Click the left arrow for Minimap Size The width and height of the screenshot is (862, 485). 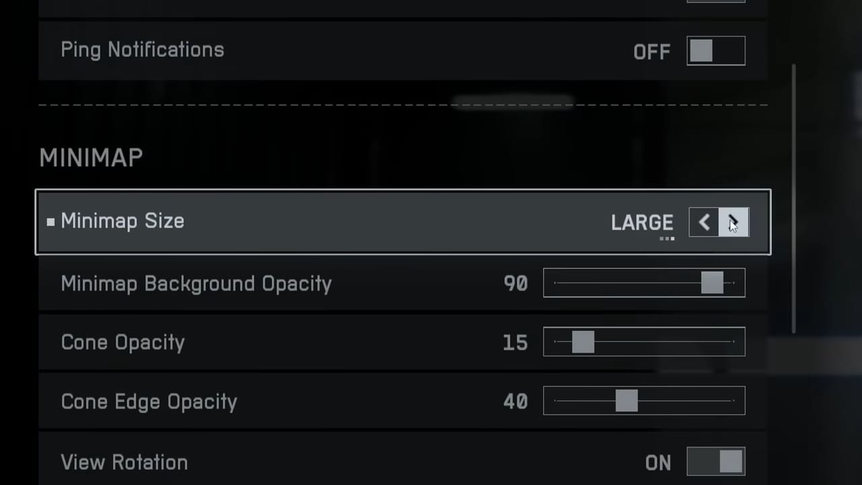pos(704,222)
